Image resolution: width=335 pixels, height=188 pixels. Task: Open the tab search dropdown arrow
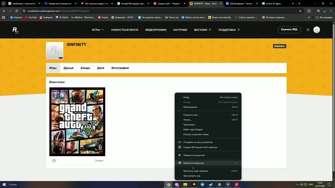[4, 4]
